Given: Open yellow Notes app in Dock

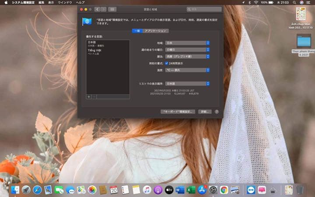Looking at the screenshot, I should click(136, 190).
